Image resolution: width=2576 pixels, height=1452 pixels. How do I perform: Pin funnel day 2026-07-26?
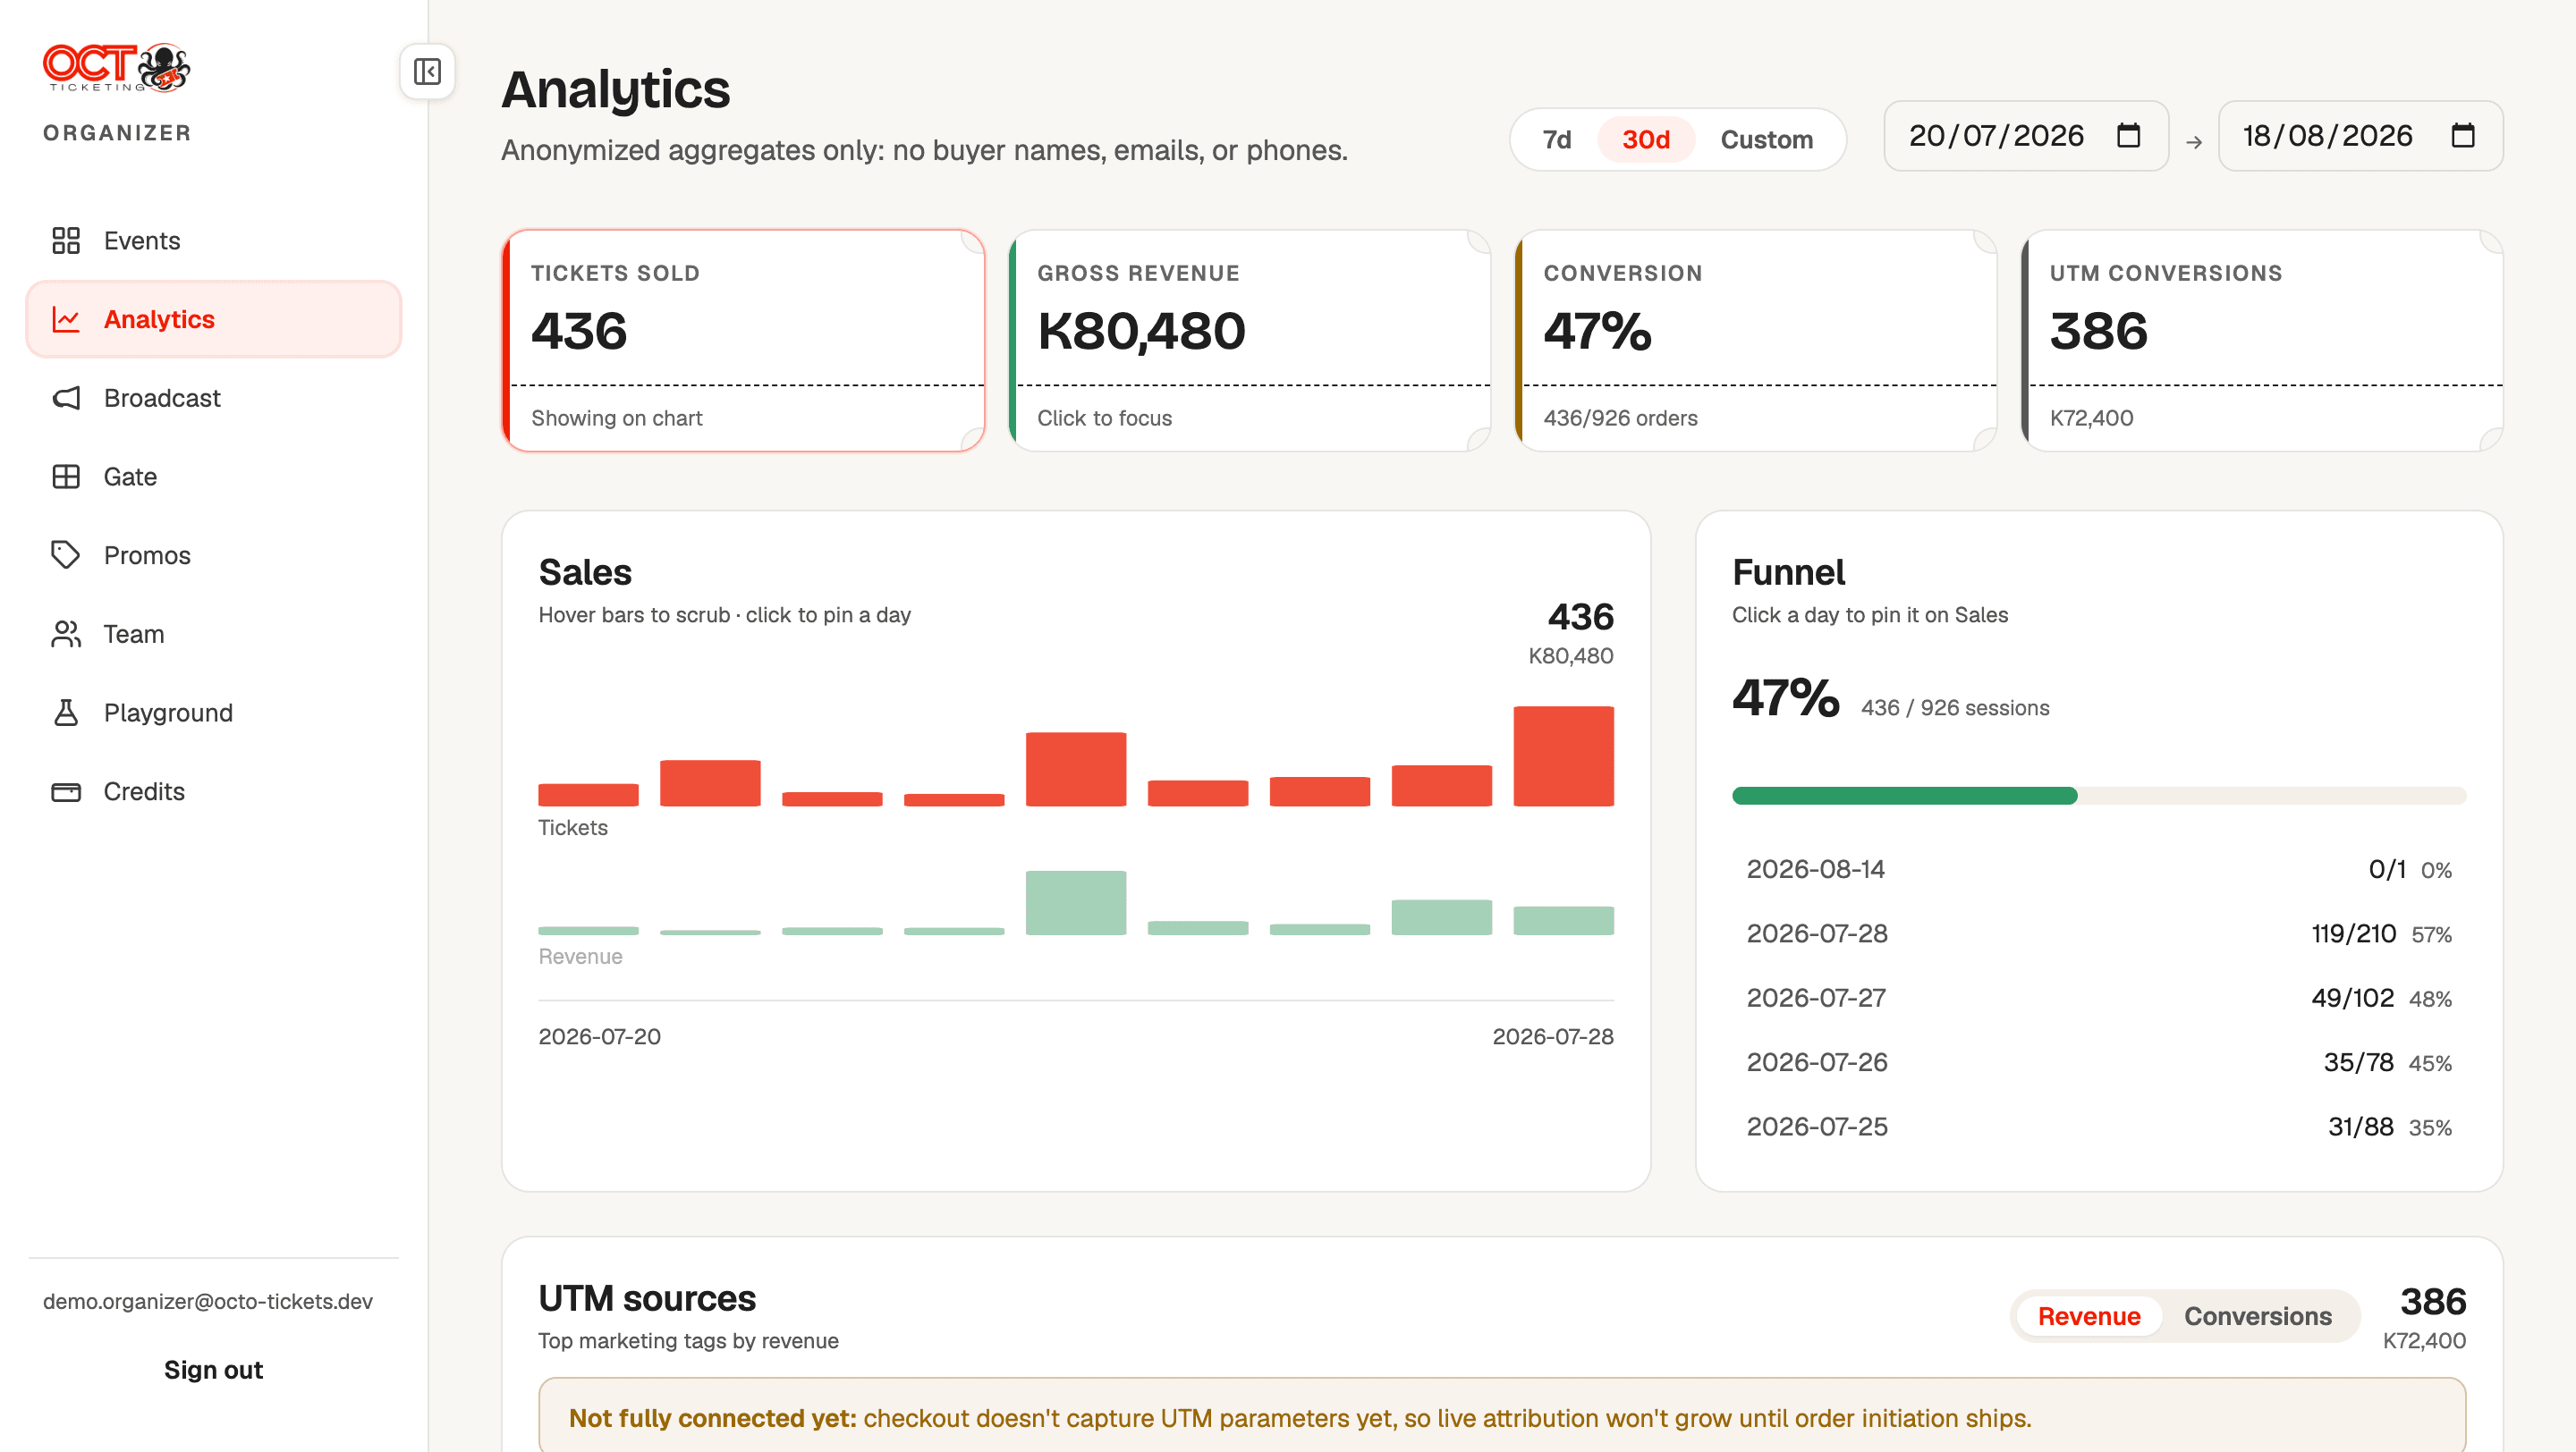[2098, 1062]
